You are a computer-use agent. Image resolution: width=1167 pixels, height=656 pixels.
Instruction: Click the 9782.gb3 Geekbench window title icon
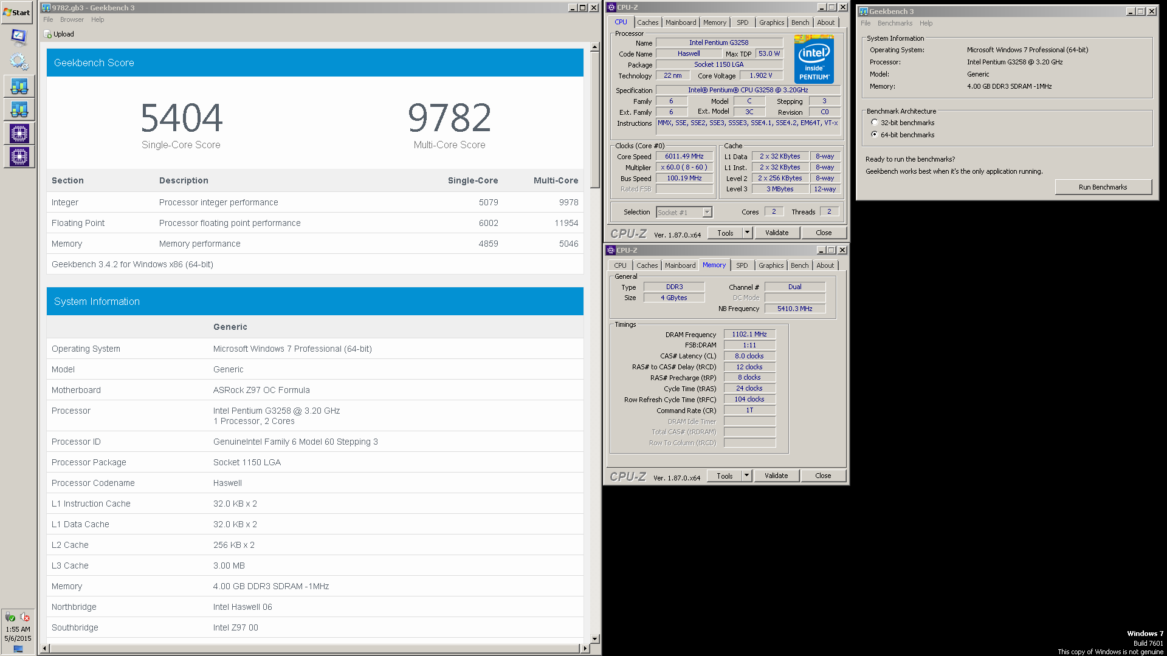(x=46, y=8)
